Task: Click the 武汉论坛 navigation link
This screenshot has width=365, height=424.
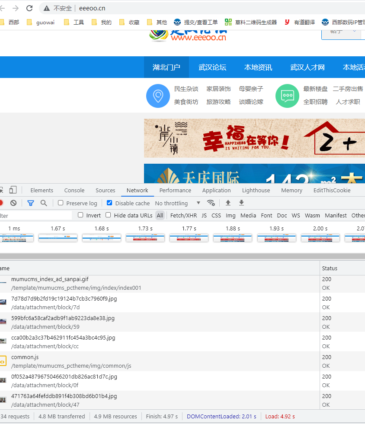Action: pos(212,67)
